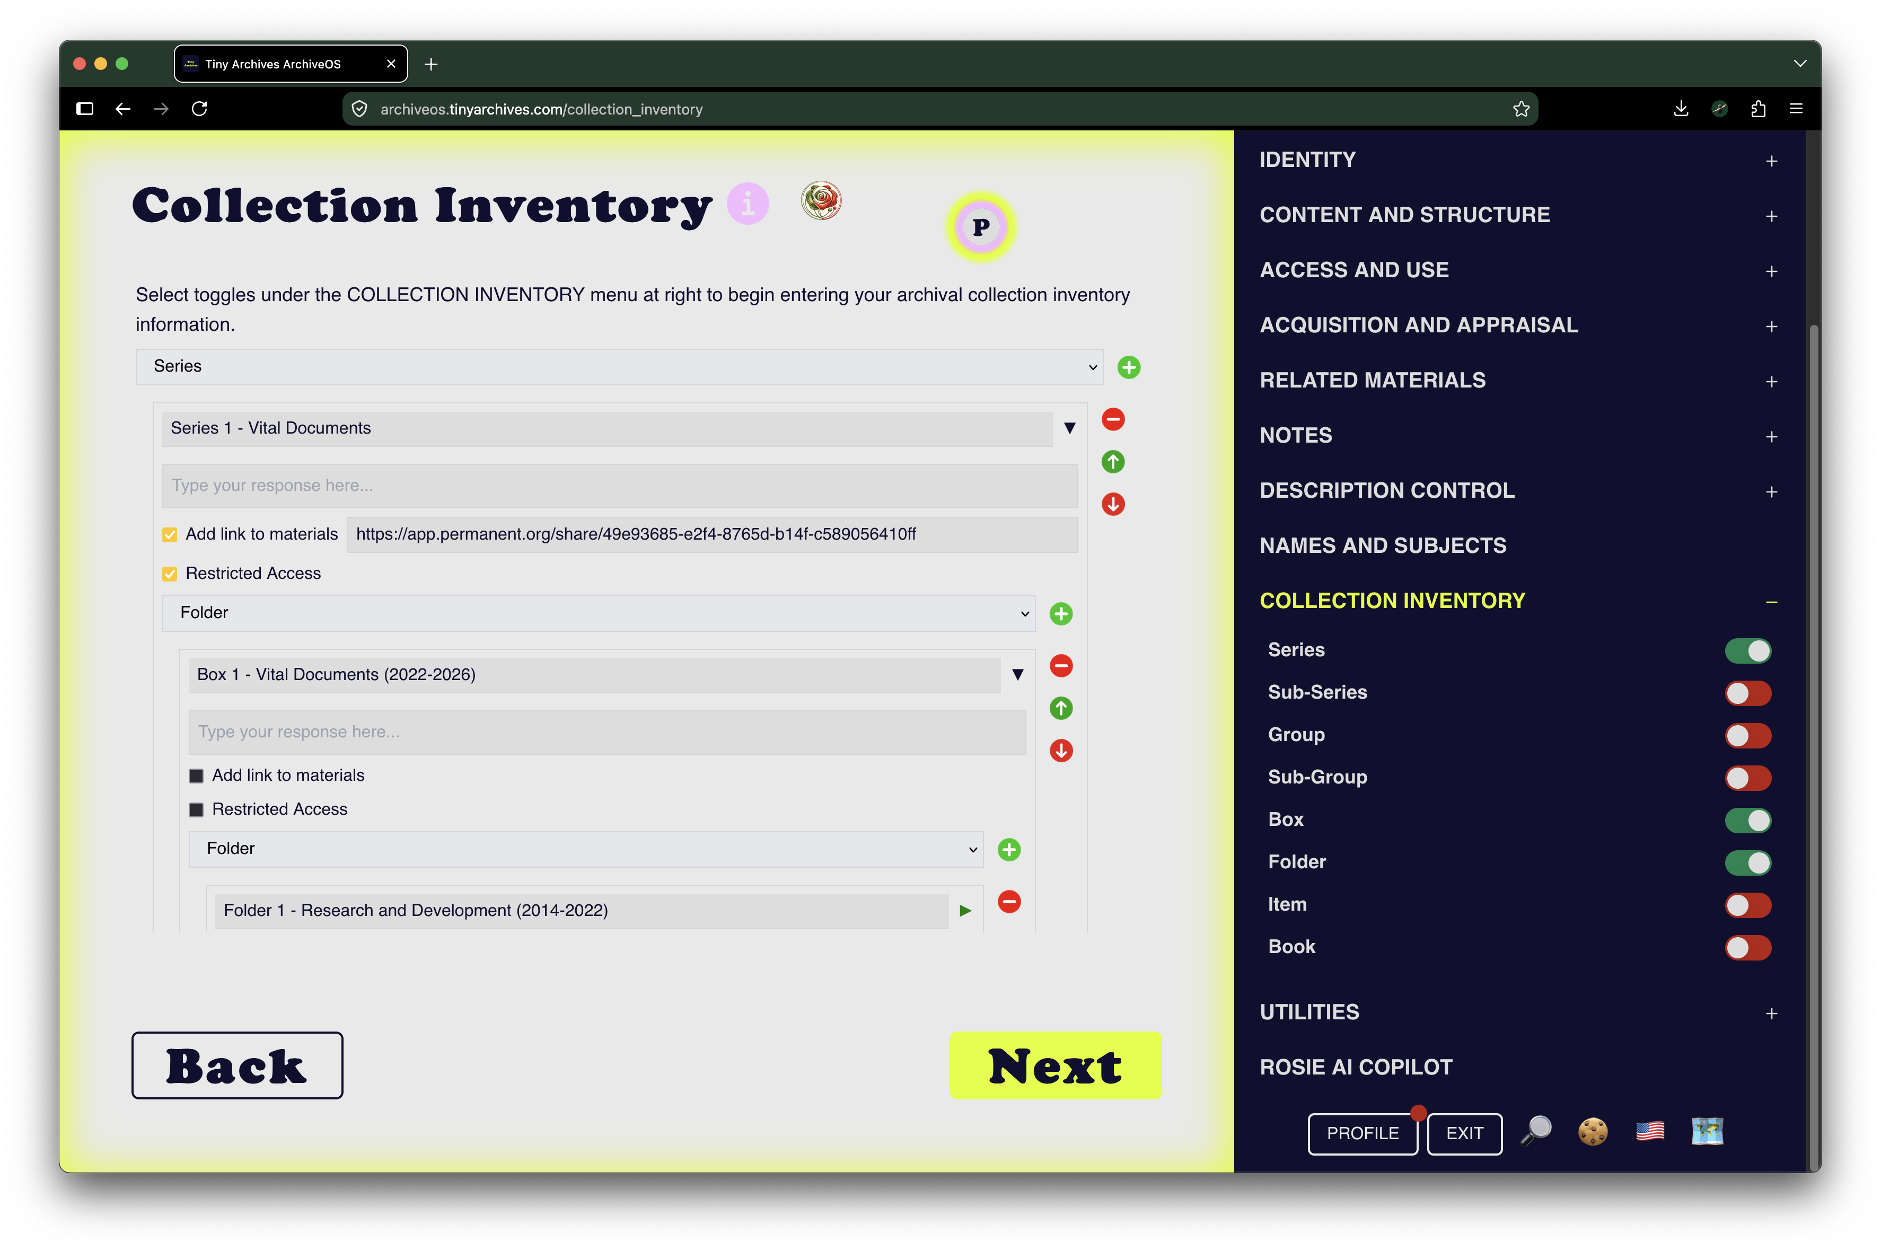This screenshot has width=1881, height=1251.
Task: Open the NAMES AND SUBJECTS section
Action: coord(1383,545)
